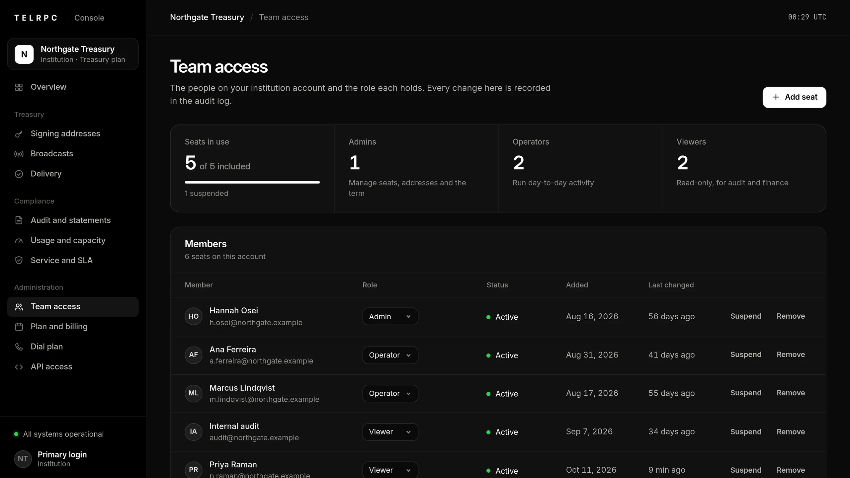850x478 pixels.
Task: Click the API access code brackets icon
Action: [x=19, y=367]
